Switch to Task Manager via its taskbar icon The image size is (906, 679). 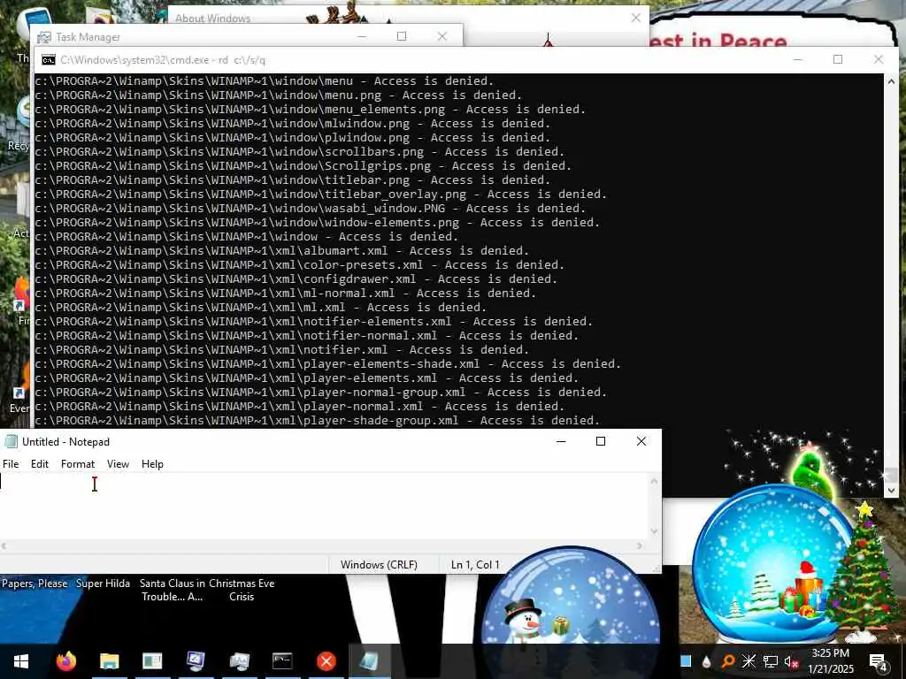[239, 661]
